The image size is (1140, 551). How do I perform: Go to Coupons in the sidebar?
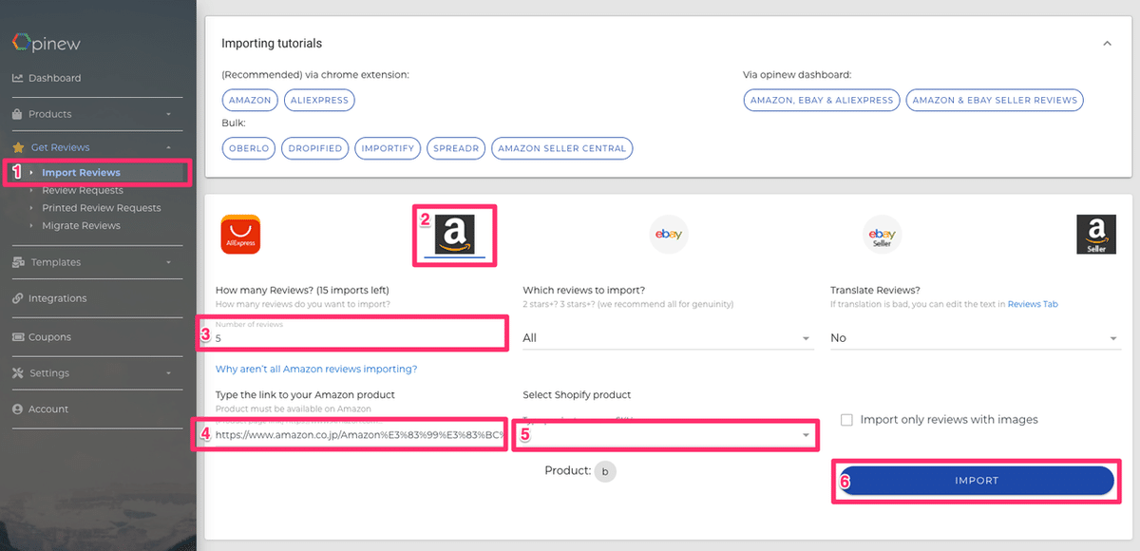point(49,337)
